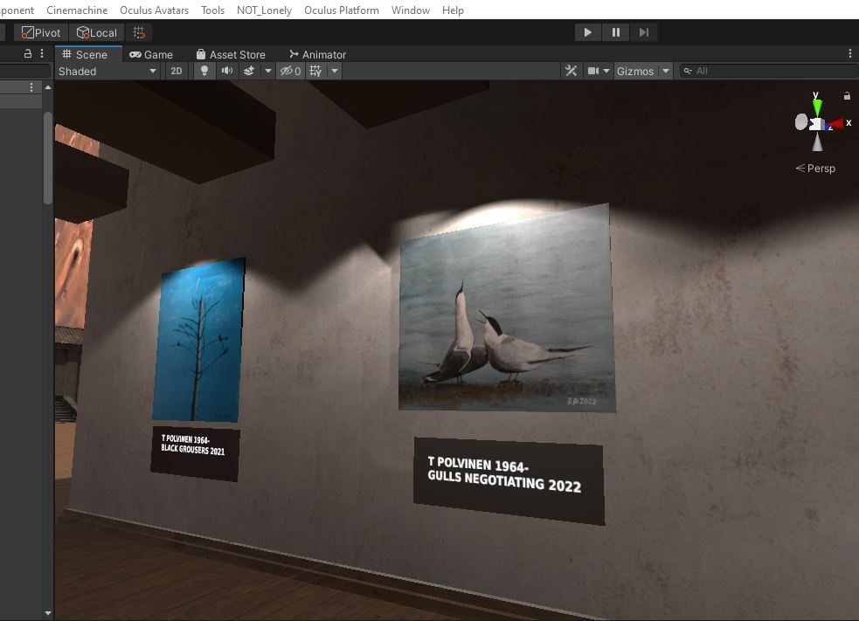Screen dimensions: 859x621
Task: Open the left panel options menu
Action: 42,53
